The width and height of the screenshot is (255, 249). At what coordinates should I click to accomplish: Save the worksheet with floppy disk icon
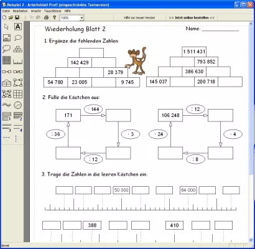click(x=17, y=17)
